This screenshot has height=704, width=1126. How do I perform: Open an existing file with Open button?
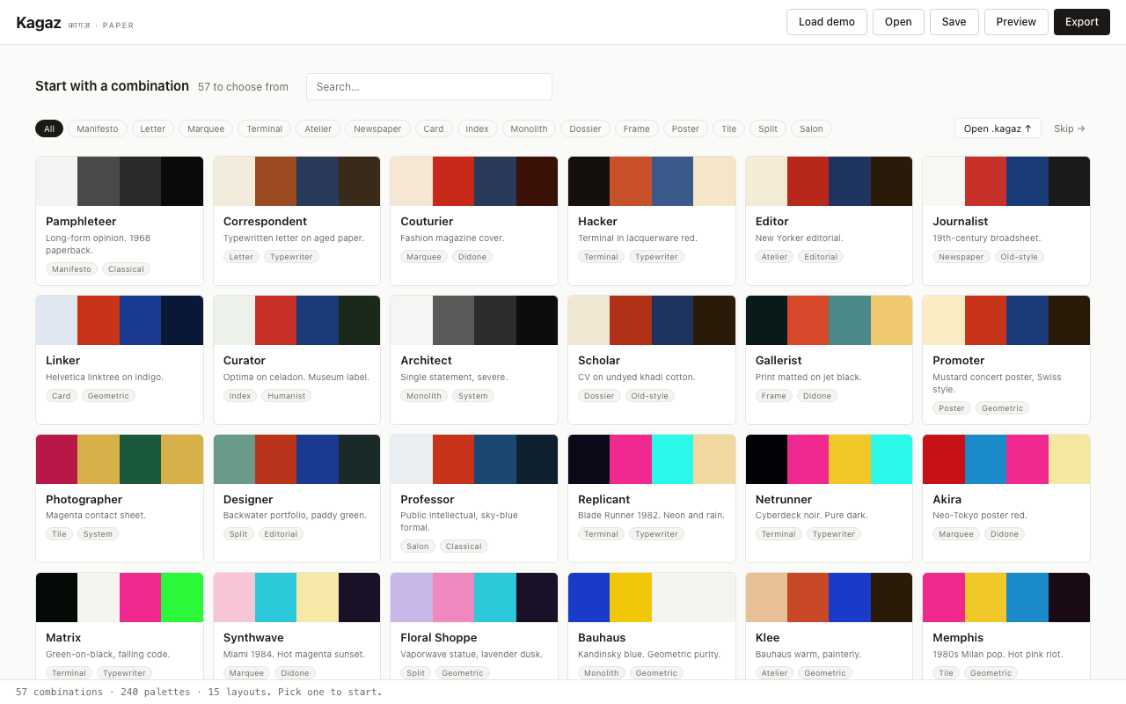(898, 22)
